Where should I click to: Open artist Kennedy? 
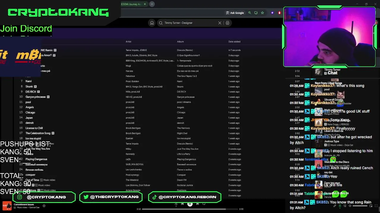pyautogui.click(x=130, y=154)
